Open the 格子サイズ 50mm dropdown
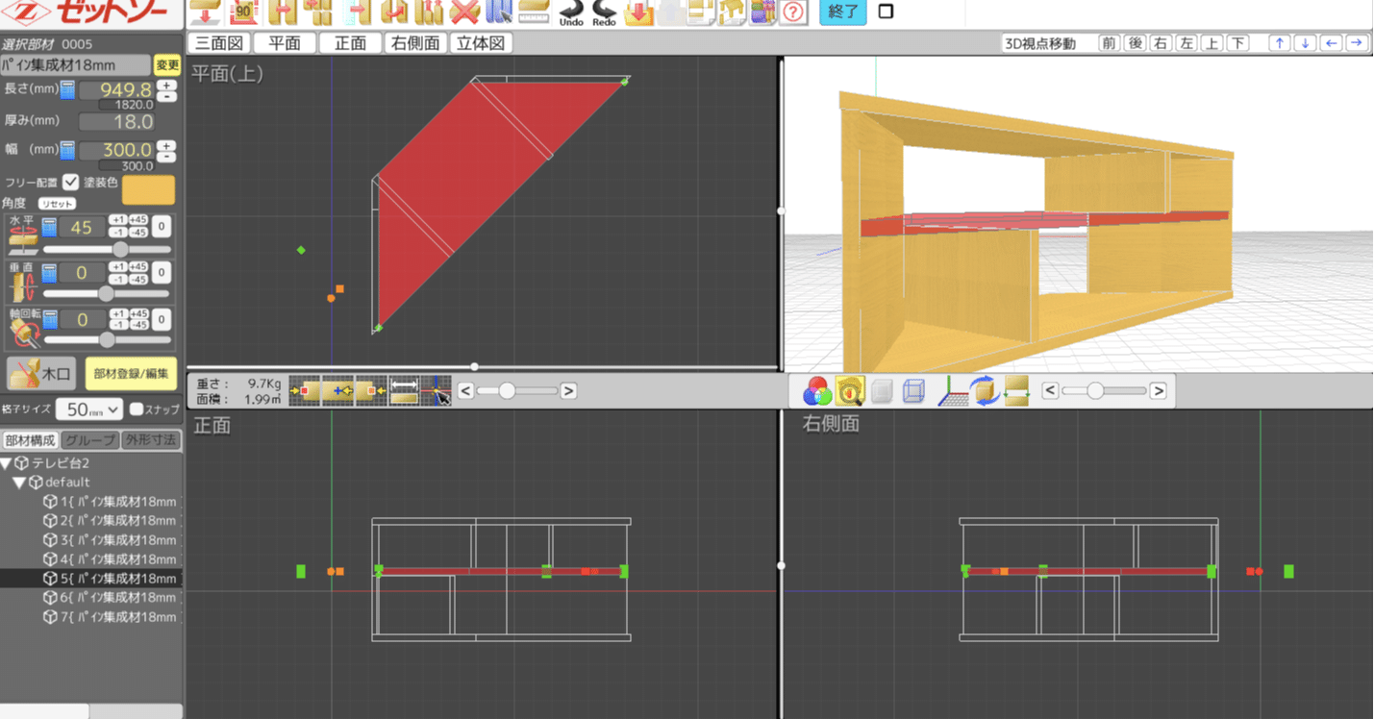The width and height of the screenshot is (1374, 719). click(89, 409)
